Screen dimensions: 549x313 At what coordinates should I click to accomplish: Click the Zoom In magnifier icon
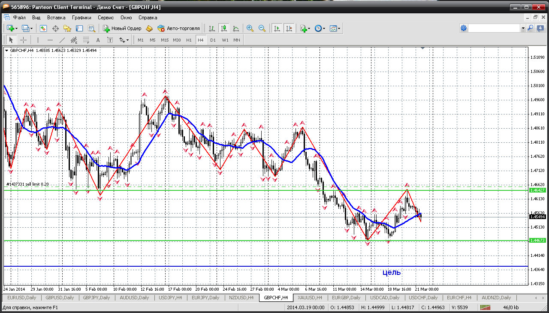click(x=250, y=28)
